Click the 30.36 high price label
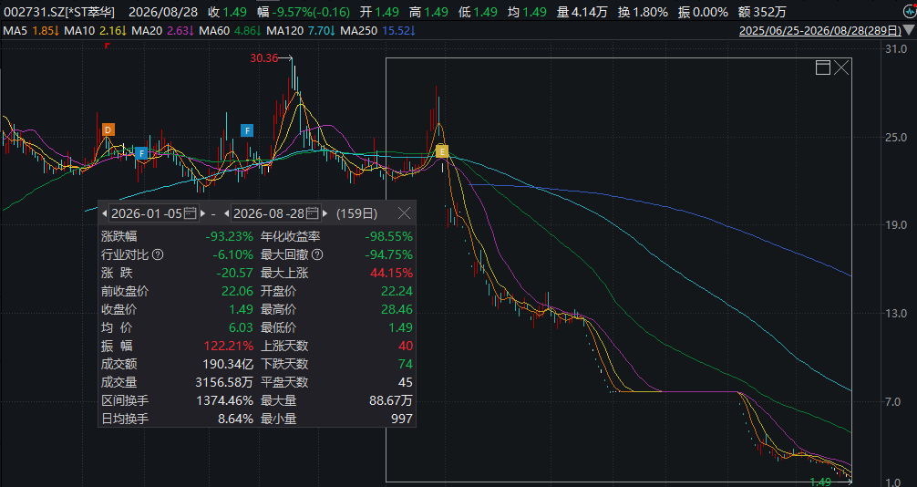 [x=263, y=58]
